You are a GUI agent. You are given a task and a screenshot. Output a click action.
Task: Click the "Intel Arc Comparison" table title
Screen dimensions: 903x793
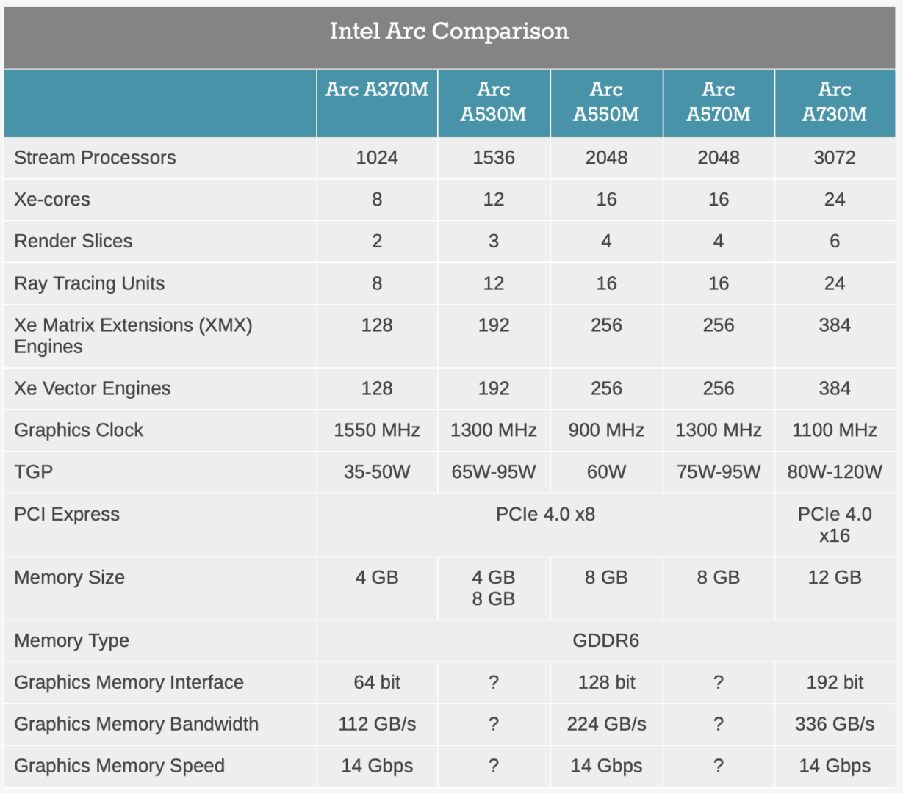(449, 31)
